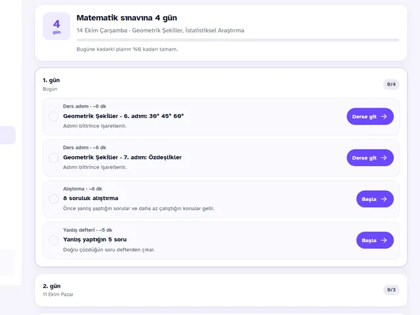Click the Geometrik Şekiller · 6. adım title

123,116
